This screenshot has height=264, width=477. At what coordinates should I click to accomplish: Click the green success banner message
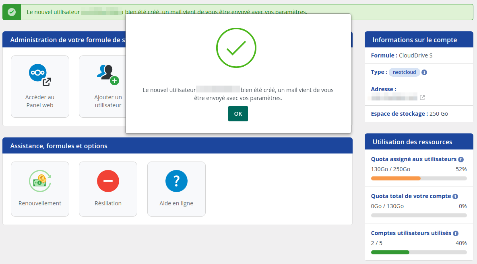pos(167,12)
